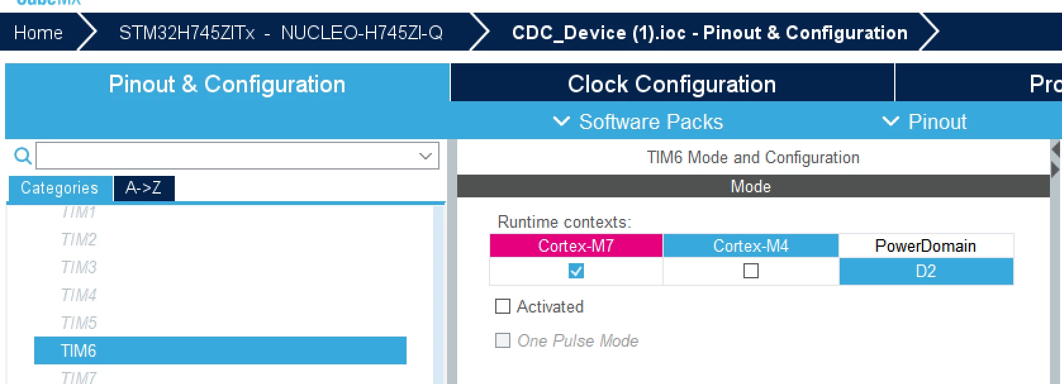Enable the Cortex-M4 runtime context checkbox

tap(751, 271)
